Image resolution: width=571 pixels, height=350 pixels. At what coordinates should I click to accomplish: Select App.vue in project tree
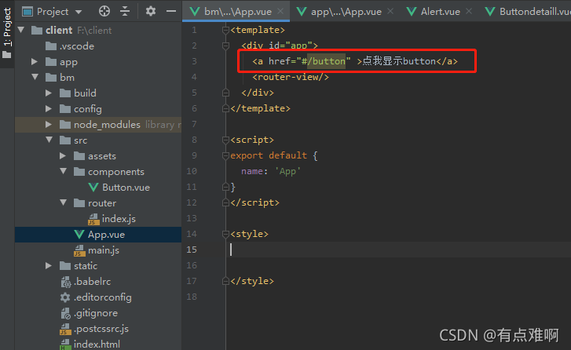pos(106,235)
